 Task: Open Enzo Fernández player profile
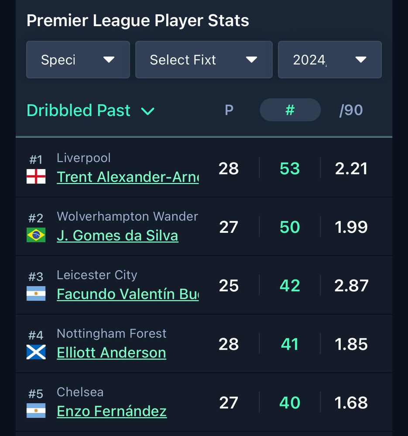pyautogui.click(x=112, y=411)
